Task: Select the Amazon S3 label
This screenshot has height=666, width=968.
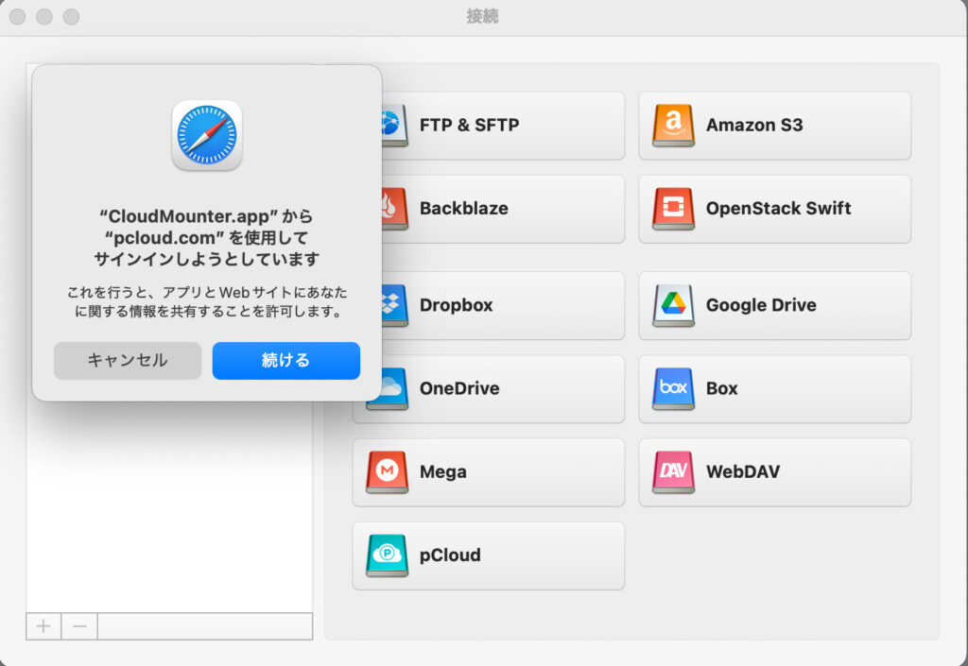Action: click(754, 126)
